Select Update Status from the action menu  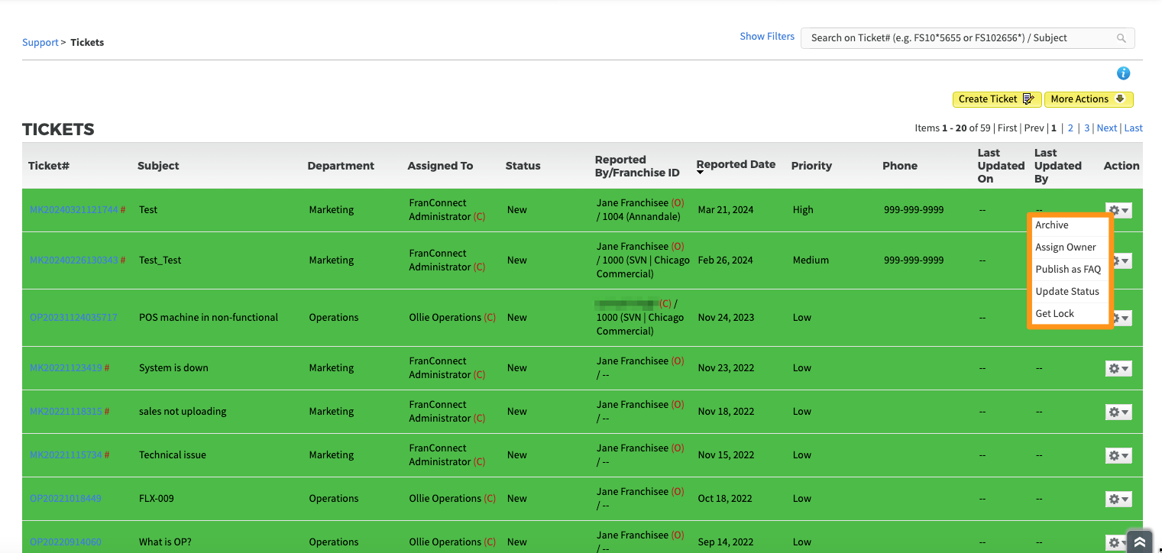pos(1069,292)
